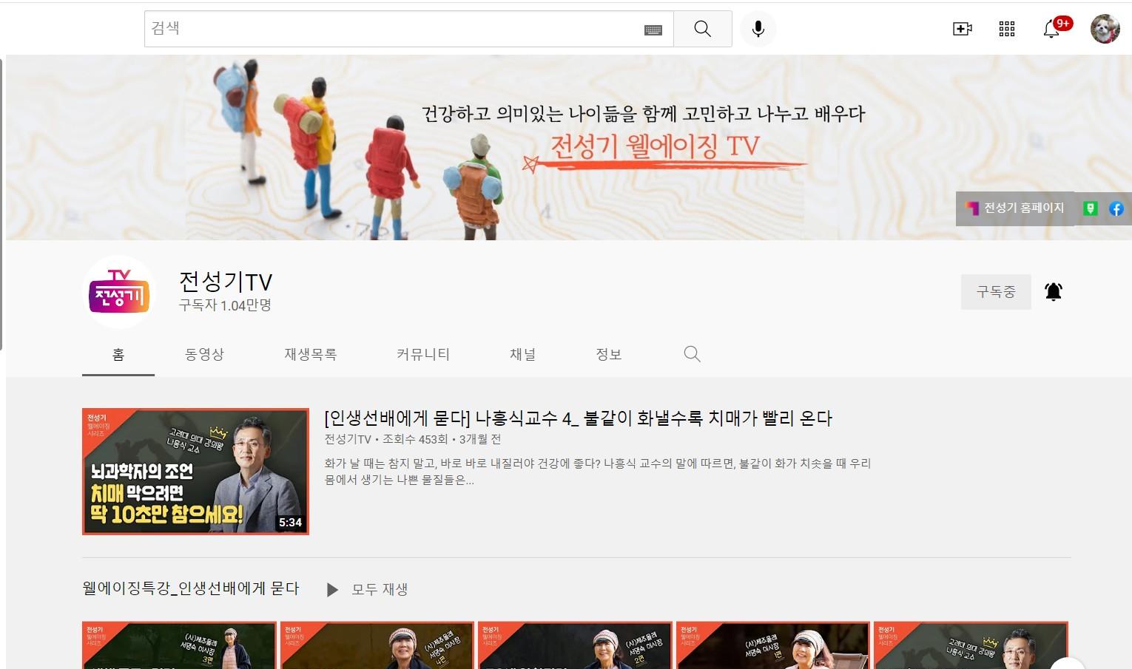Screen dimensions: 1132x669
Task: Switch to the 정보 tab
Action: coord(608,355)
